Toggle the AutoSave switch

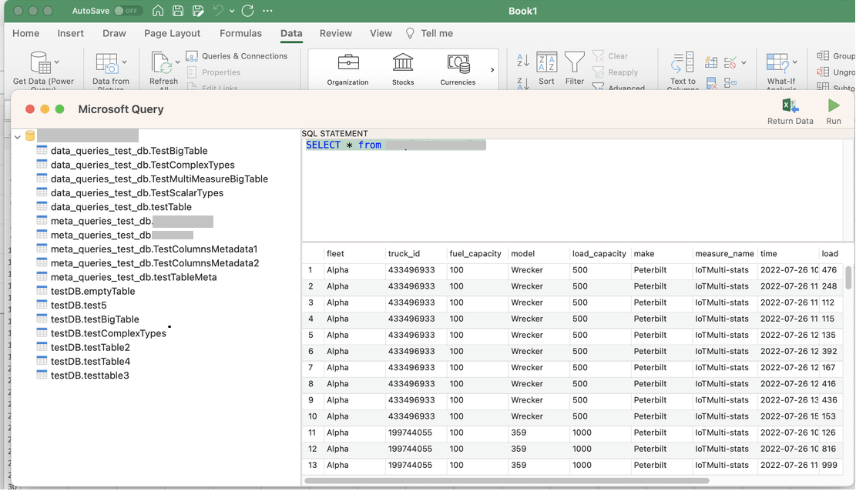[128, 10]
